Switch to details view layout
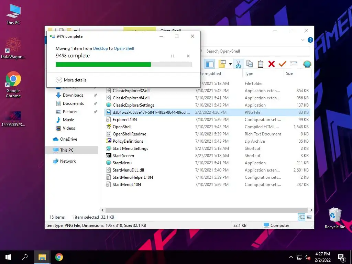Viewport: 352px width, 264px height. (301, 217)
